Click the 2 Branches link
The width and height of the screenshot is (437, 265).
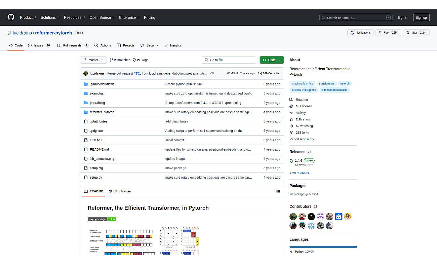pos(120,60)
